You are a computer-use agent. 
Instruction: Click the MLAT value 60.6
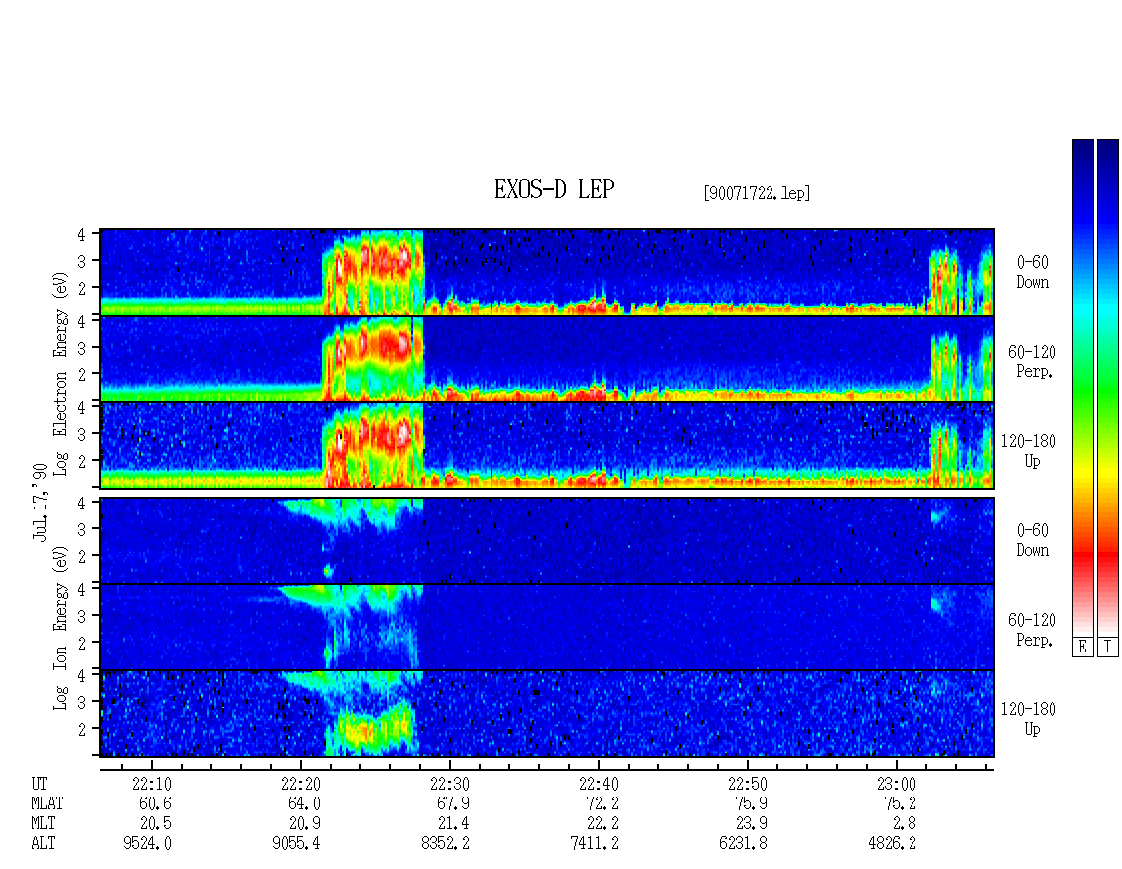click(155, 803)
